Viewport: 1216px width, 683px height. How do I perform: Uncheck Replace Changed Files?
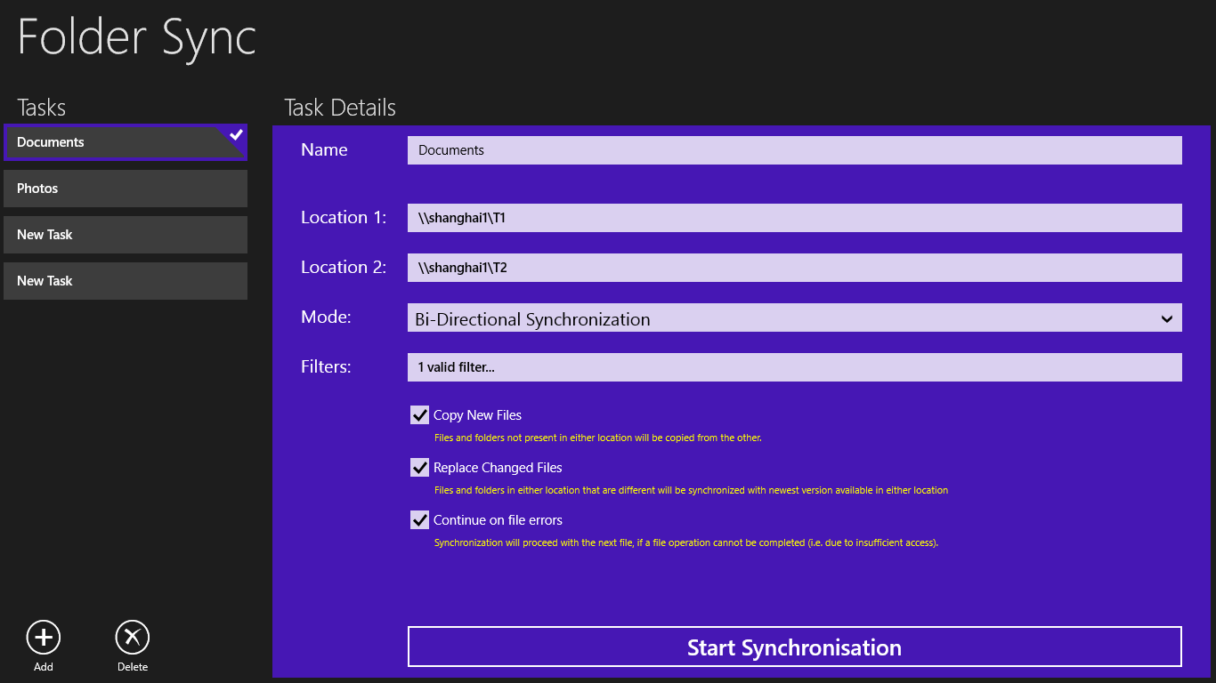(x=419, y=467)
